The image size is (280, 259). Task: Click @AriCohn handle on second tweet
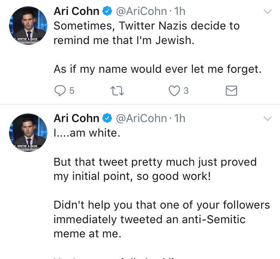[x=141, y=119]
